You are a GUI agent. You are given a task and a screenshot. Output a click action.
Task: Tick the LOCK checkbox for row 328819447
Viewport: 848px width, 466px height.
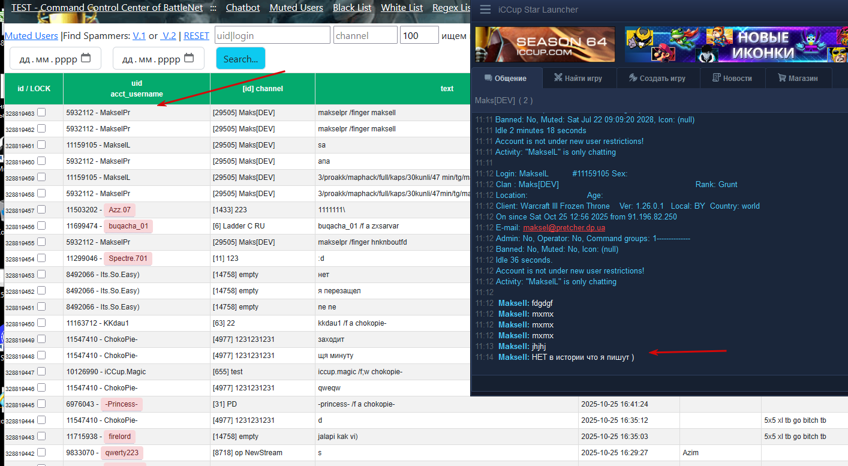[x=41, y=371]
